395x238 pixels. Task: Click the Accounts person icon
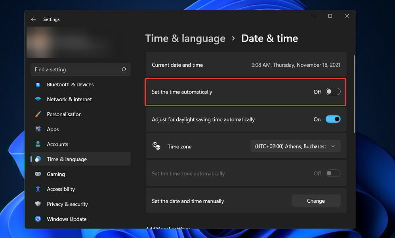pyautogui.click(x=38, y=144)
